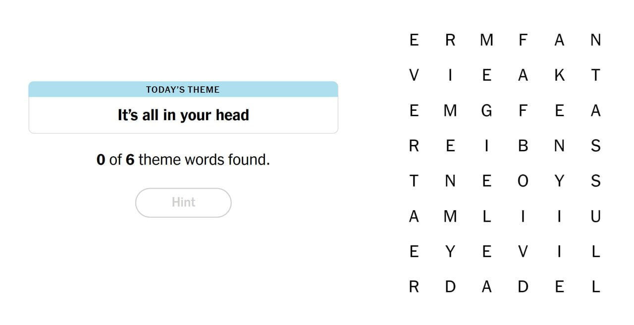Viewport: 634px width, 325px height.
Task: Select the letter E in the top-left corner
Action: tap(414, 40)
